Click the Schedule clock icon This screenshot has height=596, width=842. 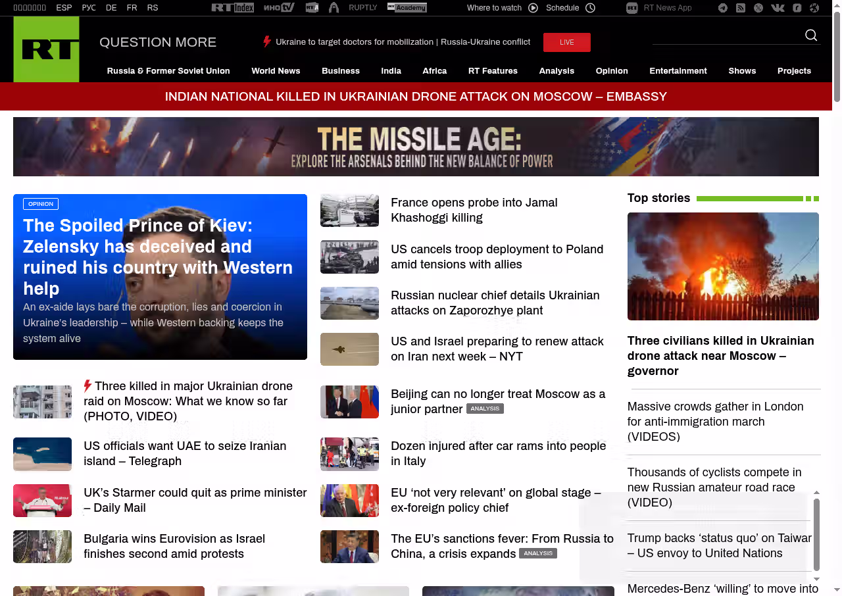[590, 8]
